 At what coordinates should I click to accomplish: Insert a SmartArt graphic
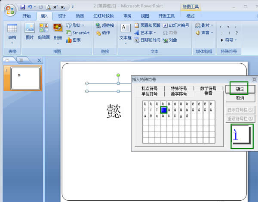pos(78,33)
